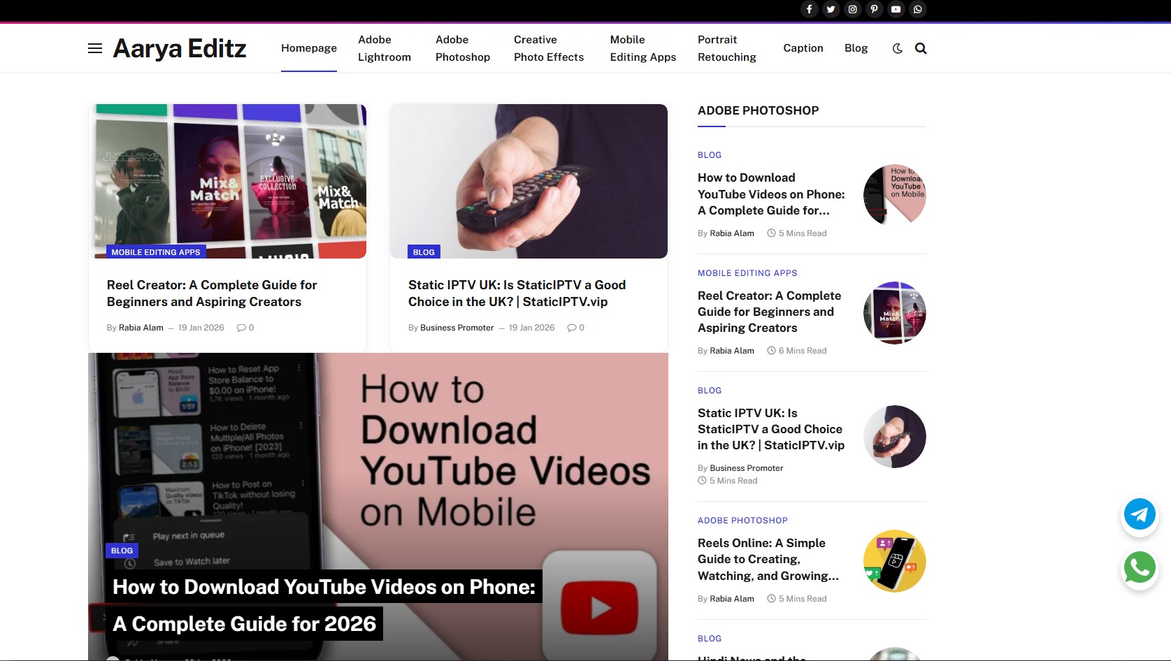Open the Twitter icon in the top bar
The height and width of the screenshot is (661, 1171).
(831, 9)
